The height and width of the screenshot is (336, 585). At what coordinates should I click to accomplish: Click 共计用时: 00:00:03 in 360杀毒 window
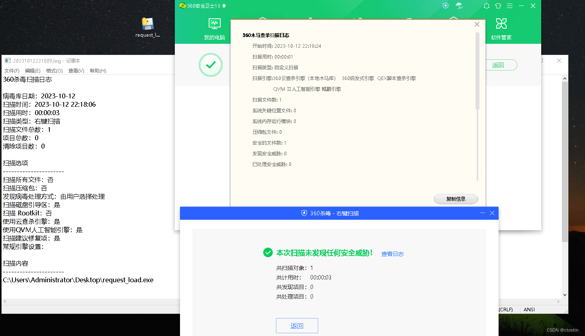pyautogui.click(x=304, y=277)
